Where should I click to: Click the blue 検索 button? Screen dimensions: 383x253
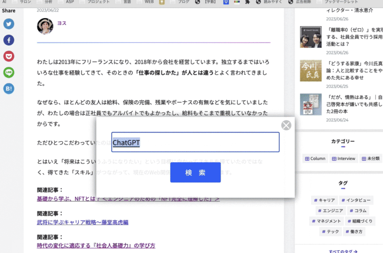(195, 172)
